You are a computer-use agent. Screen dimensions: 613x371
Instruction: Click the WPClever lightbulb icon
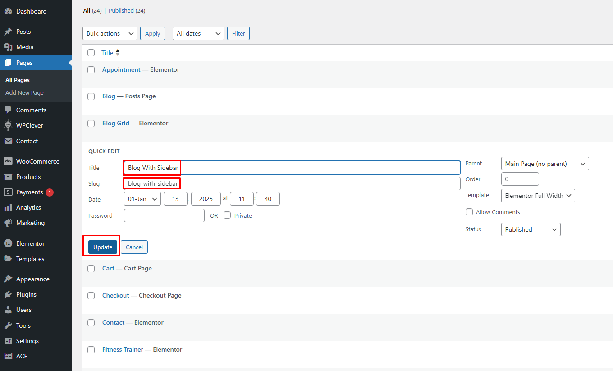[8, 125]
